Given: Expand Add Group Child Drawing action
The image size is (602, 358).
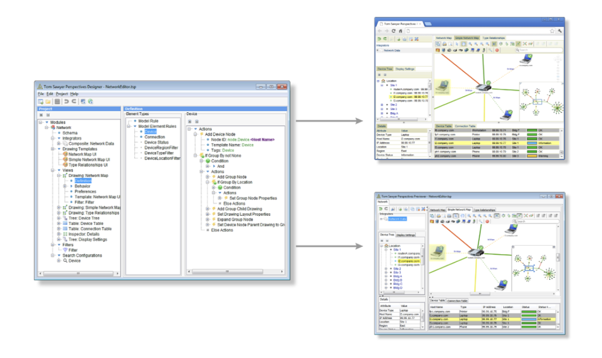Looking at the screenshot, I should point(208,209).
